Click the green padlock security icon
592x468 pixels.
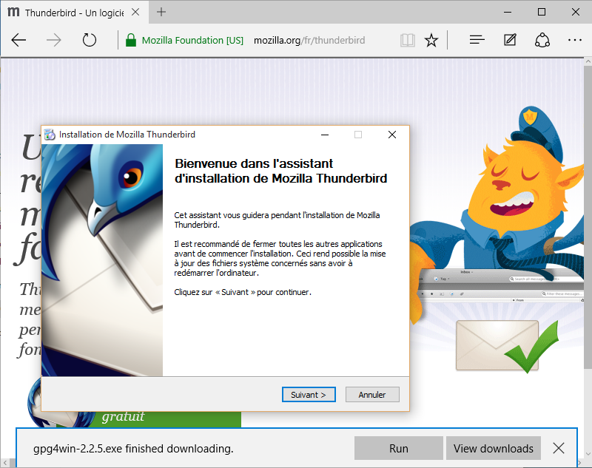131,40
